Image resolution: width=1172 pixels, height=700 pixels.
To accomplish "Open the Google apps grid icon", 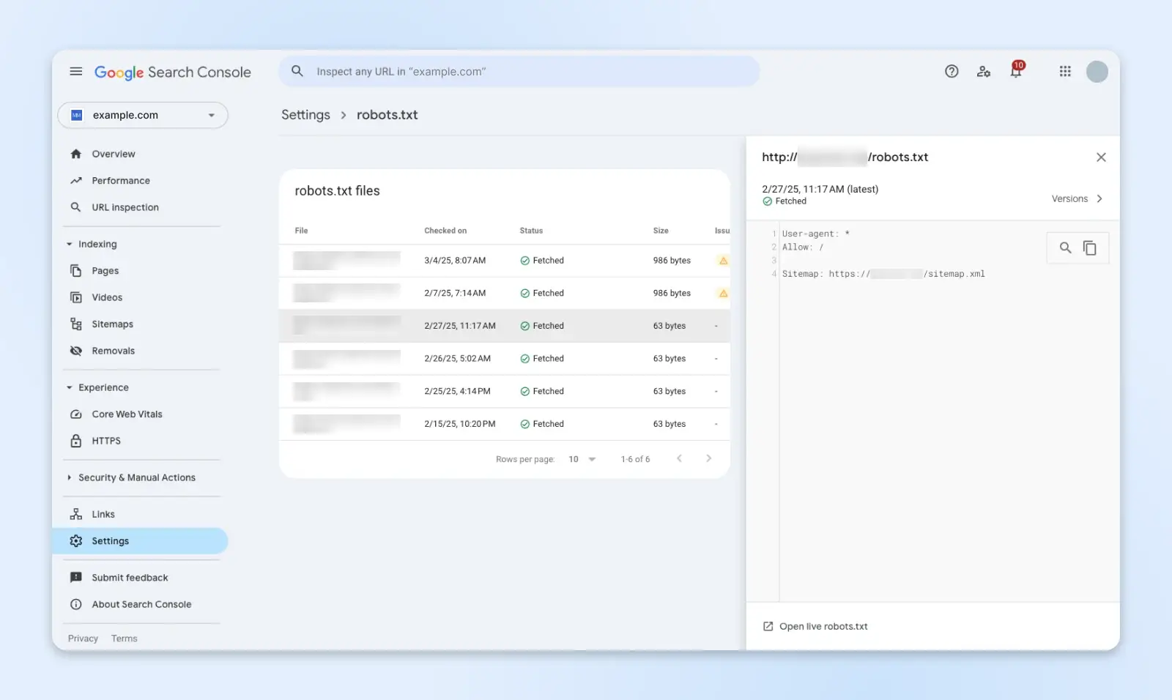I will pos(1065,72).
